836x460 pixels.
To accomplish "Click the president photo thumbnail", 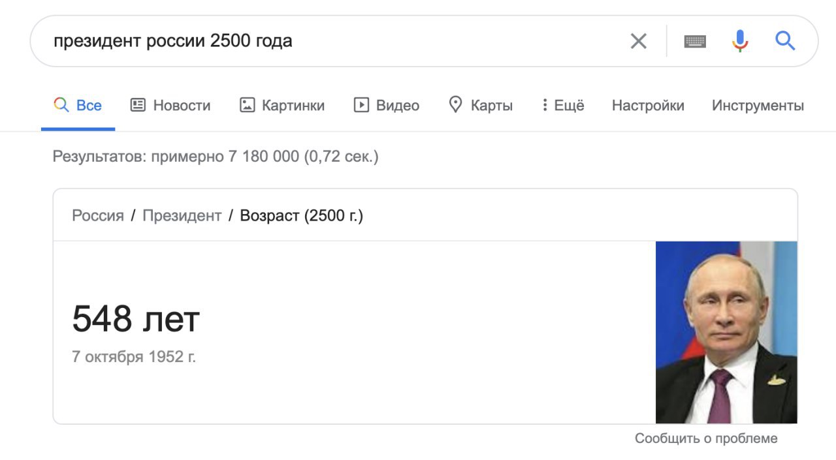I will tap(726, 332).
